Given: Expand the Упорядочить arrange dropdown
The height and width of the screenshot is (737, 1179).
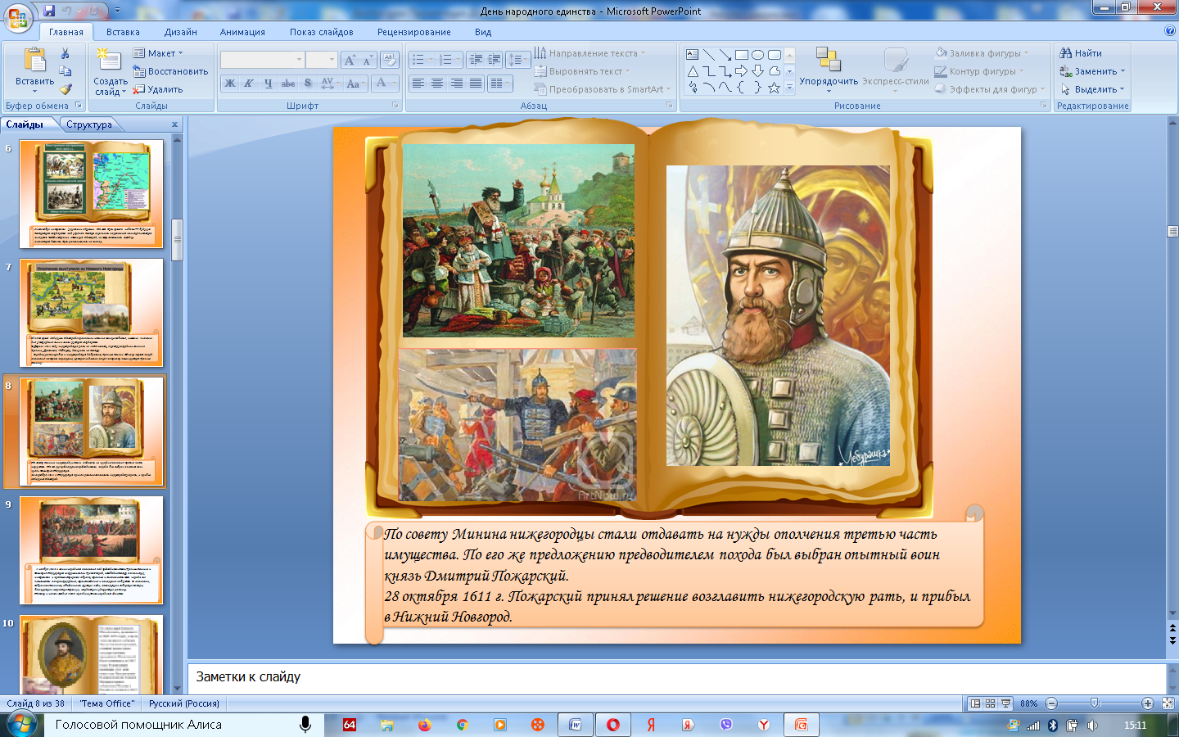Looking at the screenshot, I should pyautogui.click(x=829, y=81).
